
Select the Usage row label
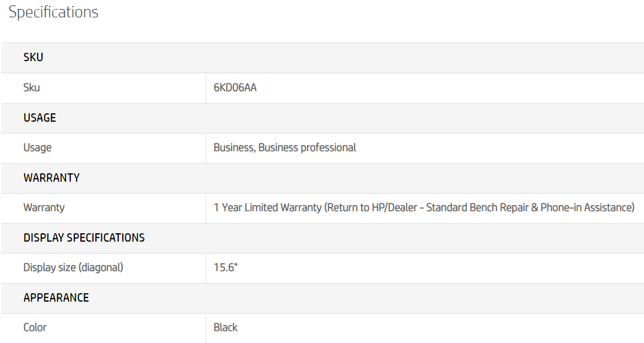[37, 148]
